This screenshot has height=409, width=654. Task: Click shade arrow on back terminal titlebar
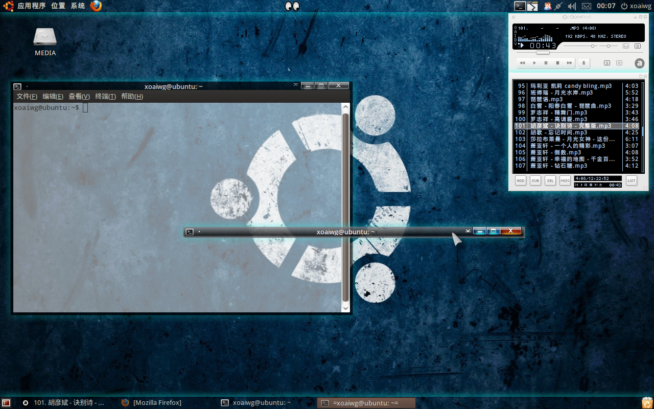pos(295,84)
